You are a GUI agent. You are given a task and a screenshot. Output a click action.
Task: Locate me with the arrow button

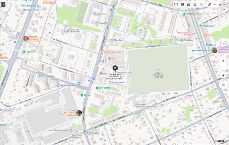(x=223, y=75)
